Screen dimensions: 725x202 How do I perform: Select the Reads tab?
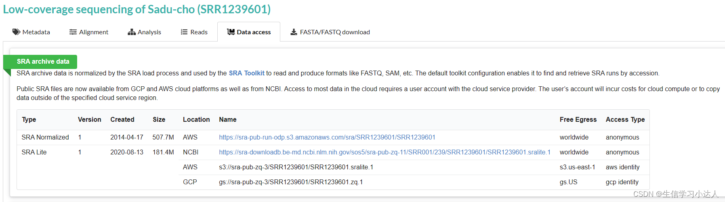point(199,32)
